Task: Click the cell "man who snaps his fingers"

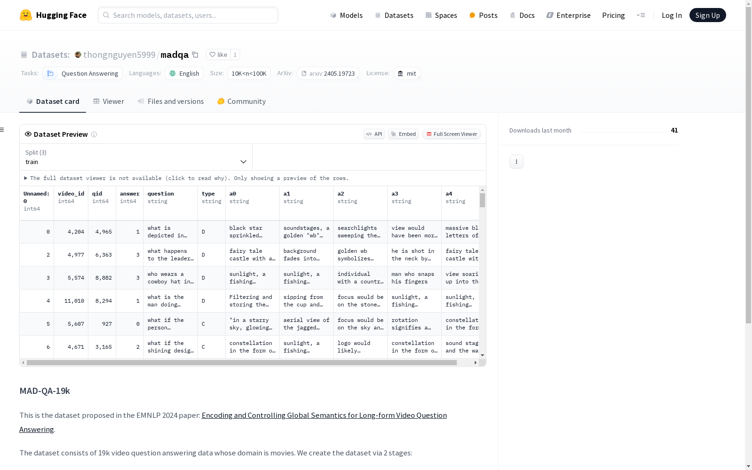Action: pyautogui.click(x=415, y=278)
